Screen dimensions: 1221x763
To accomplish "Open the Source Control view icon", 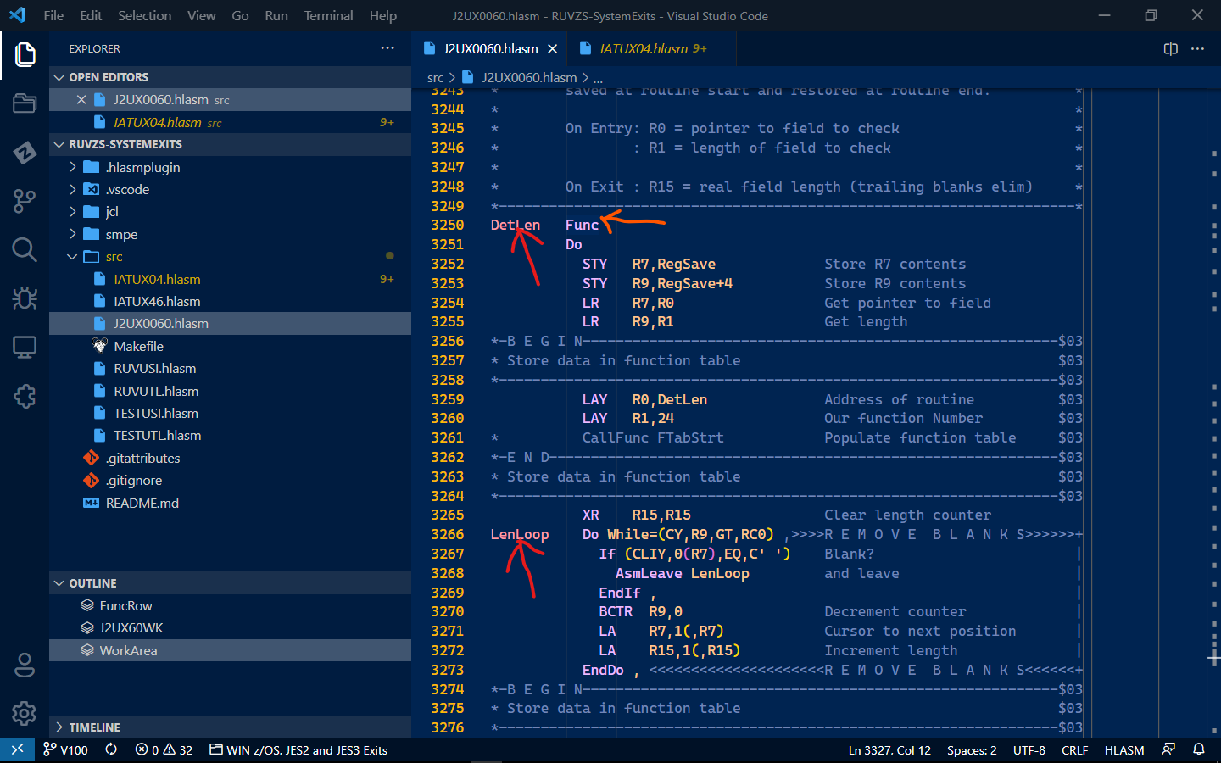I will point(25,201).
